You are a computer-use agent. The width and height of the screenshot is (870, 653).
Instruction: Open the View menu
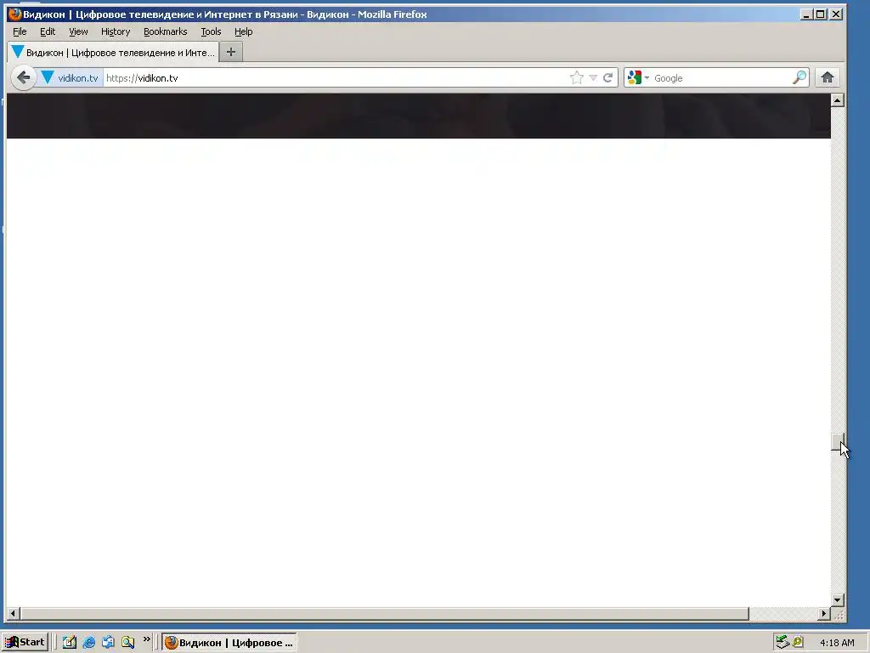pyautogui.click(x=78, y=31)
